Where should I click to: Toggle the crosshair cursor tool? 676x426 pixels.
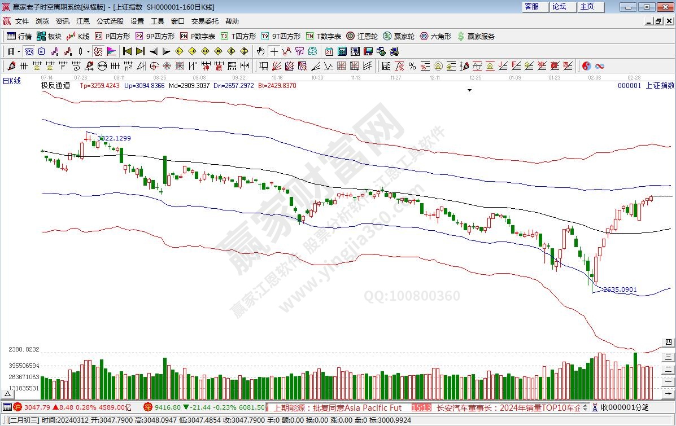coord(273,51)
